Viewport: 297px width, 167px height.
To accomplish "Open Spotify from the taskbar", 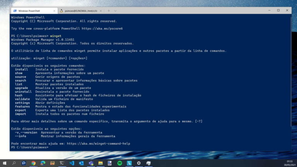I will click(119, 163).
